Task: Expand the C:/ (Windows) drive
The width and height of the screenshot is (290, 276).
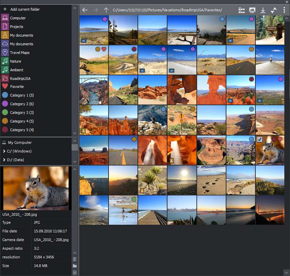Action: [4, 151]
